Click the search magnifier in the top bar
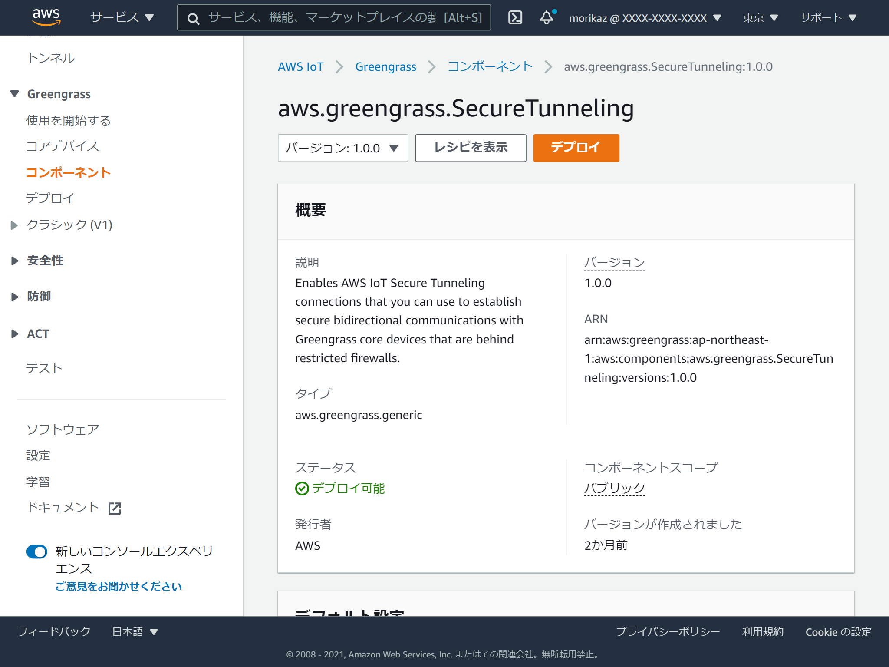This screenshot has width=889, height=667. pyautogui.click(x=193, y=18)
